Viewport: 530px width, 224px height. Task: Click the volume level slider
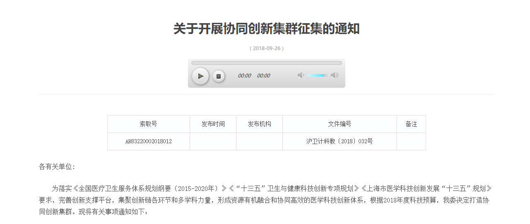coord(317,75)
